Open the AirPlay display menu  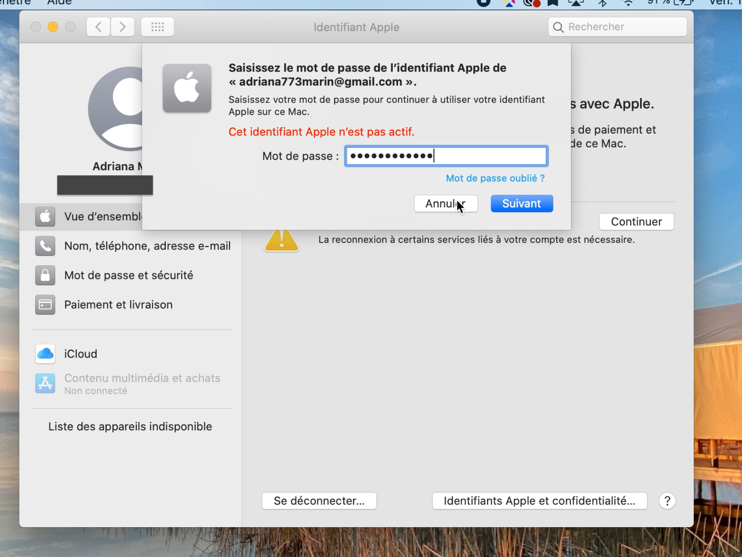tap(576, 3)
